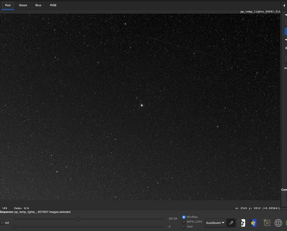Viewport: 287px width, 231px height.
Task: Click the bright central star in image
Action: [142, 105]
